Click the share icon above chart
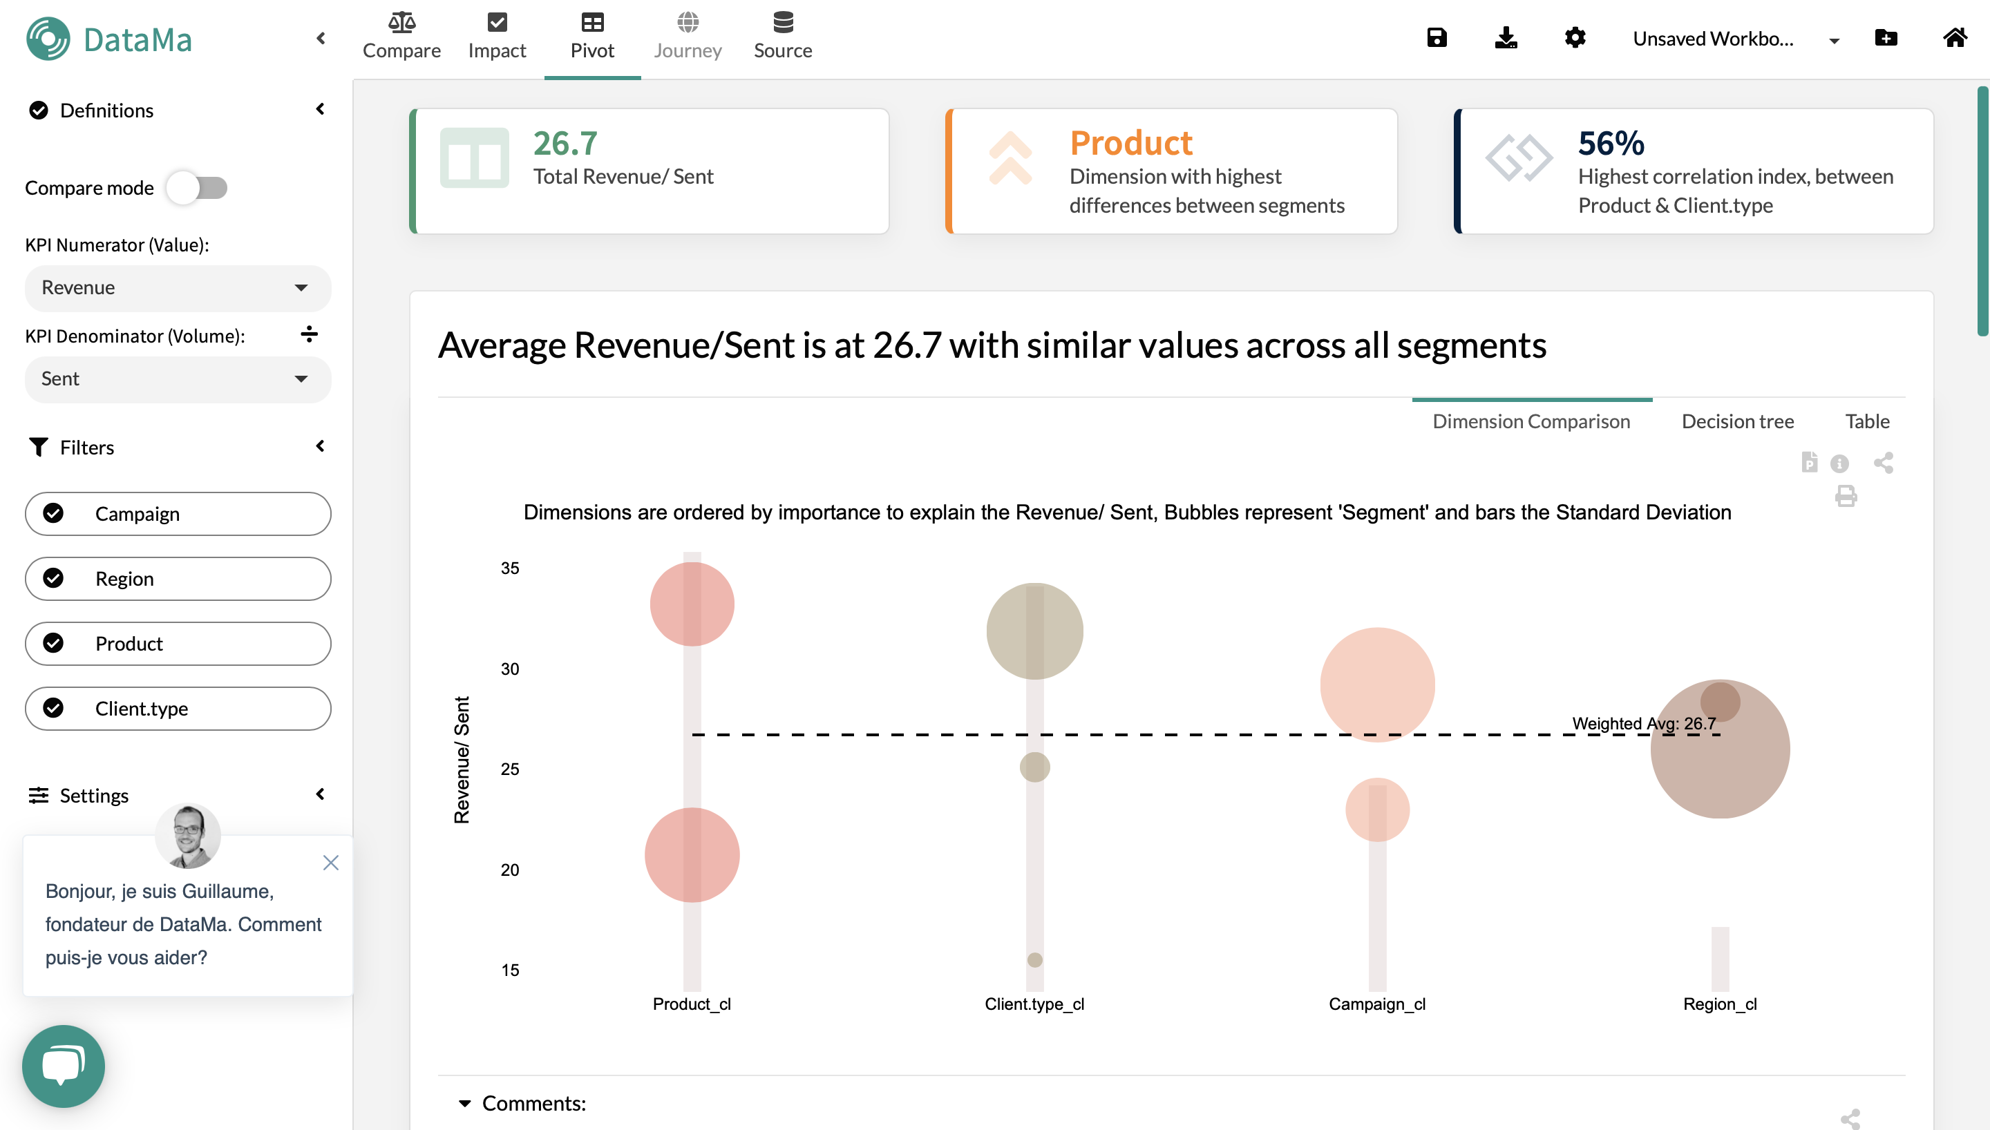The width and height of the screenshot is (1990, 1130). (x=1884, y=463)
